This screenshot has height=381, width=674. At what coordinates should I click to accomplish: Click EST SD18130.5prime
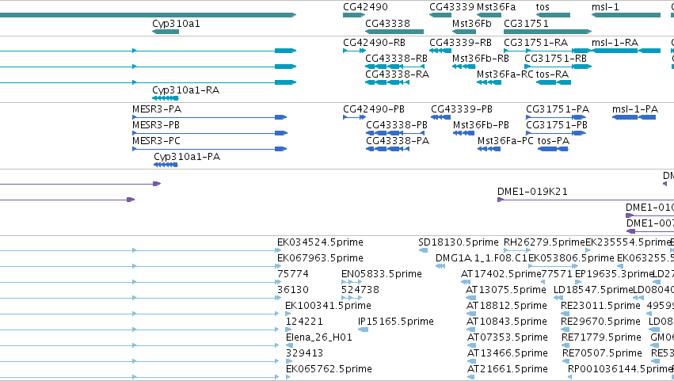pyautogui.click(x=459, y=242)
